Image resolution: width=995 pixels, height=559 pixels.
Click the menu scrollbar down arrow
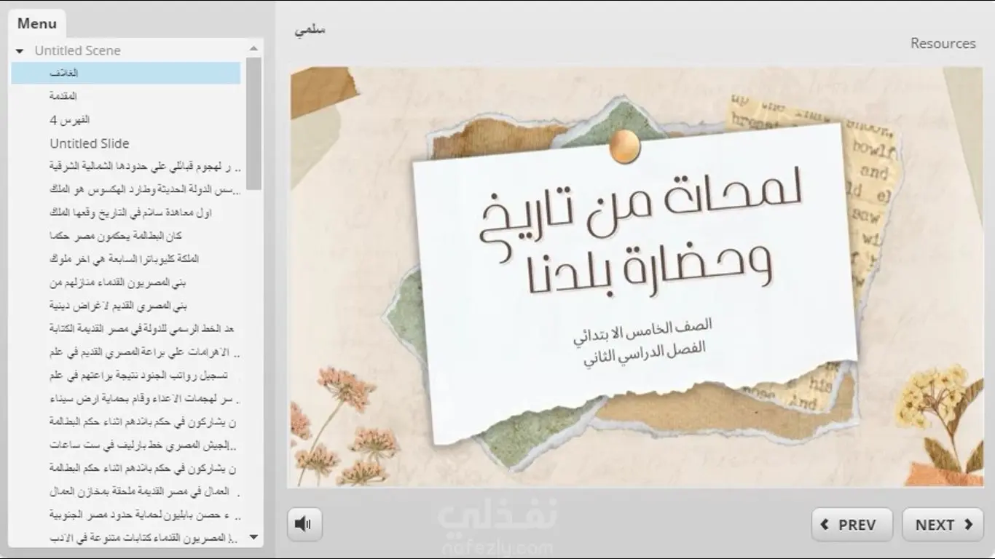[x=253, y=537]
